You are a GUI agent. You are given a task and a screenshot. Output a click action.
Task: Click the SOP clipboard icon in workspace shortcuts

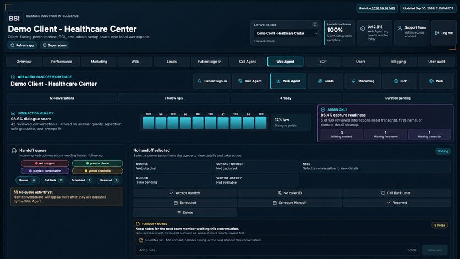(x=396, y=81)
